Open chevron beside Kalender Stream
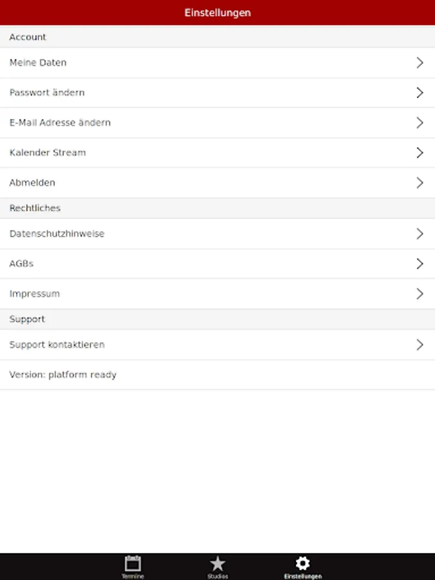The height and width of the screenshot is (580, 435). pyautogui.click(x=420, y=153)
